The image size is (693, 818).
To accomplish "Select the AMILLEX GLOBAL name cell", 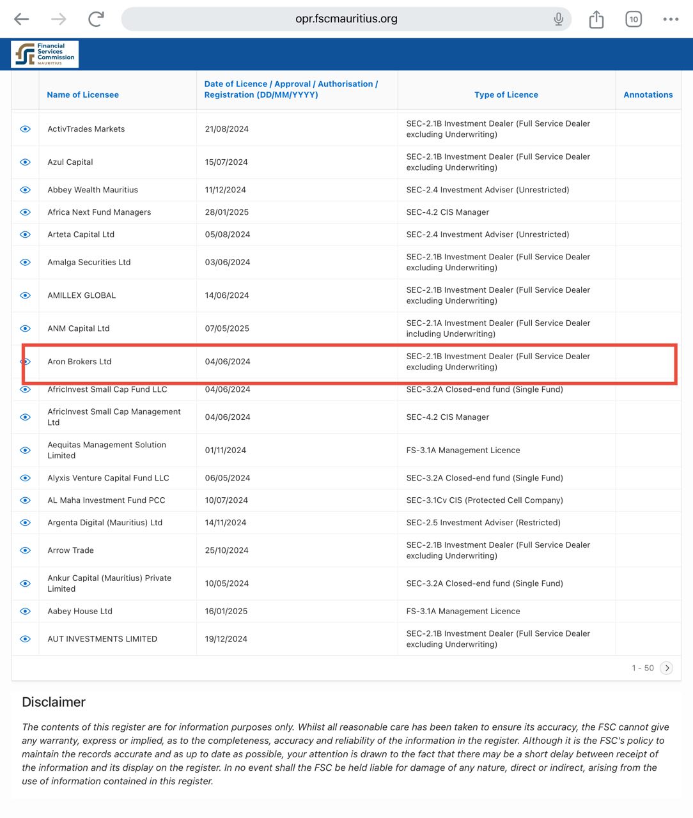I will (82, 295).
